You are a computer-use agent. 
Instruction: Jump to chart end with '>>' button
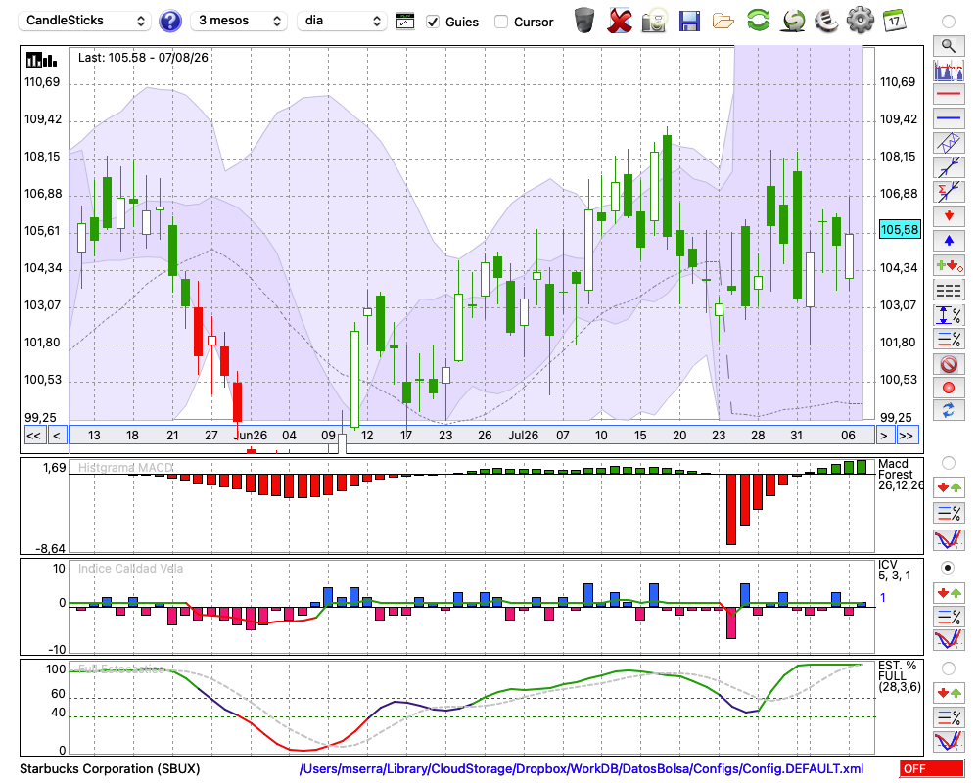pyautogui.click(x=907, y=436)
